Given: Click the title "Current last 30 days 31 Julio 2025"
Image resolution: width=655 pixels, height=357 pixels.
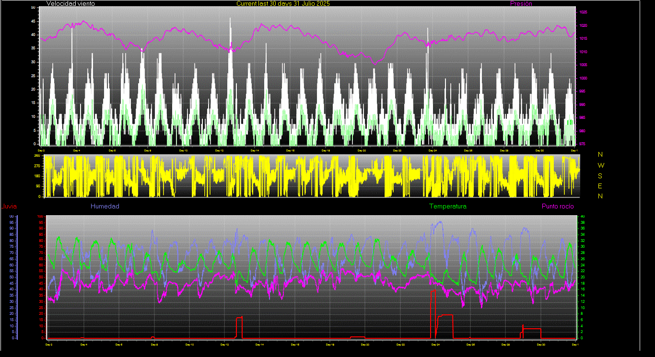Looking at the screenshot, I should 283,4.
